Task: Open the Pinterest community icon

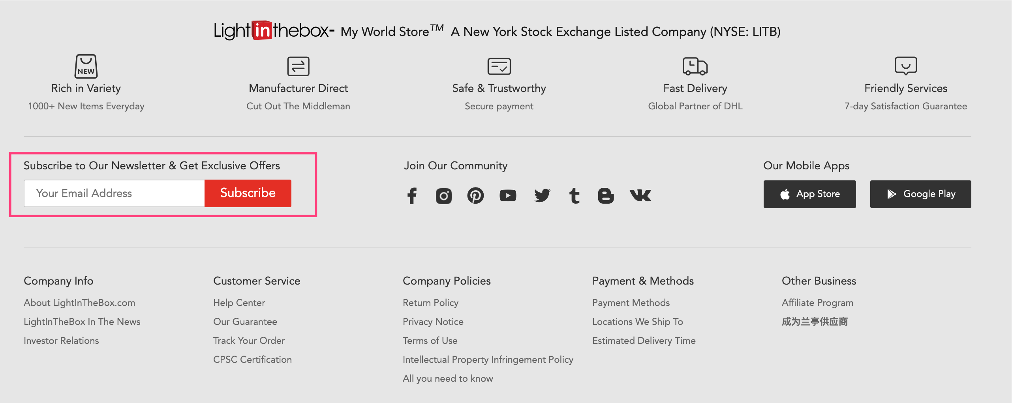Action: (475, 195)
